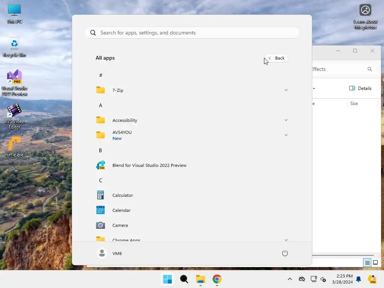Click the OneDrive cloud tray icon
384x288 pixels.
point(302,279)
